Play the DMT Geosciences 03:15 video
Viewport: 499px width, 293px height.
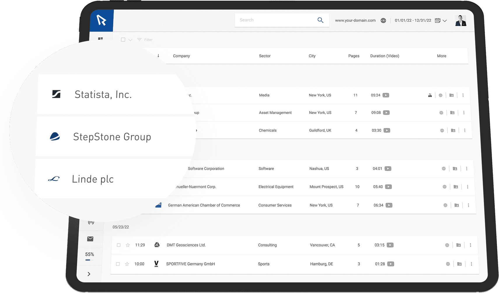pyautogui.click(x=390, y=245)
